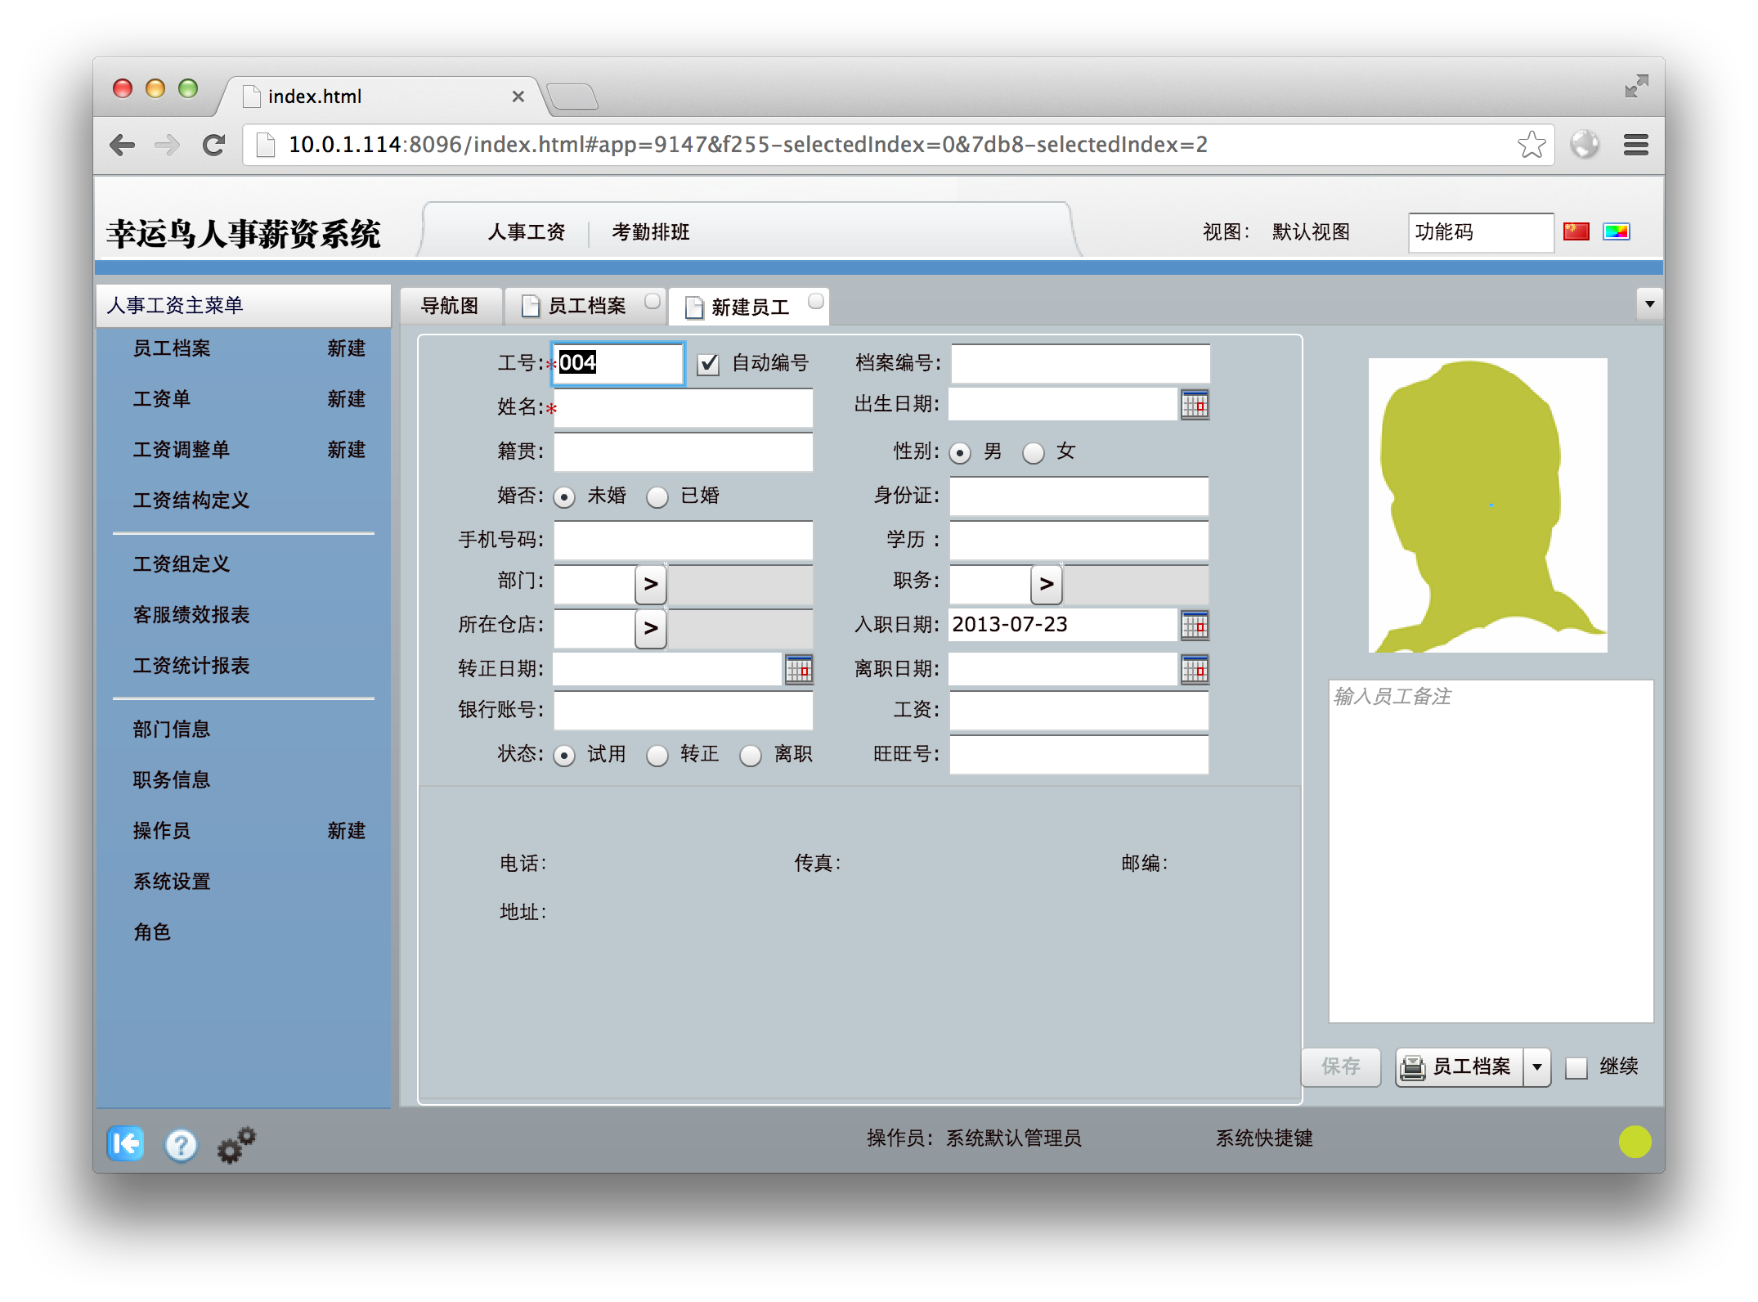Open the 人事工资 top menu
Screen dimensions: 1758x1302
tap(527, 232)
